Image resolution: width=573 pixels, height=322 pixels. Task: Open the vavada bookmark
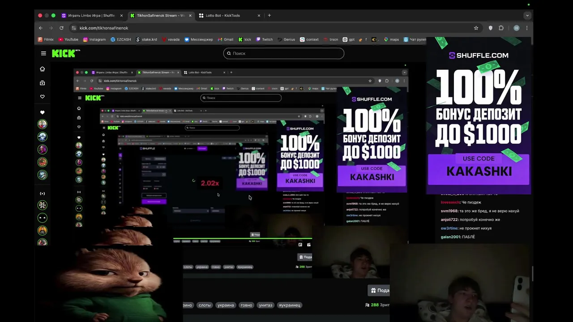[x=171, y=39]
